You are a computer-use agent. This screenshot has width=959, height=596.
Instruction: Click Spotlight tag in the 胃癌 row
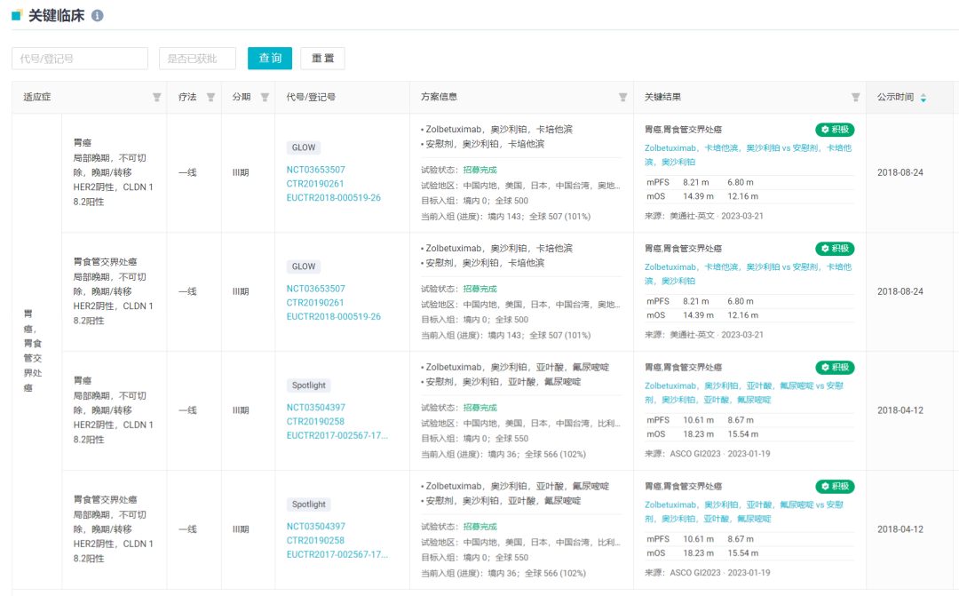coord(309,385)
